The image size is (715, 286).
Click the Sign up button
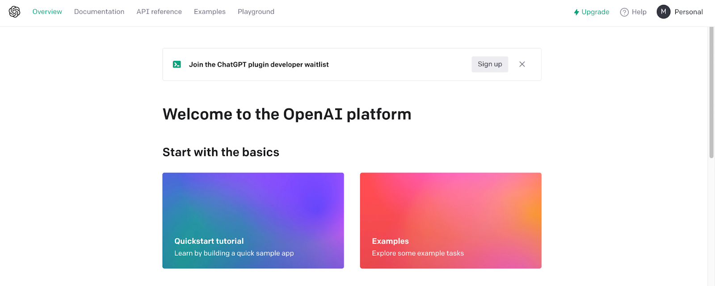click(x=490, y=64)
